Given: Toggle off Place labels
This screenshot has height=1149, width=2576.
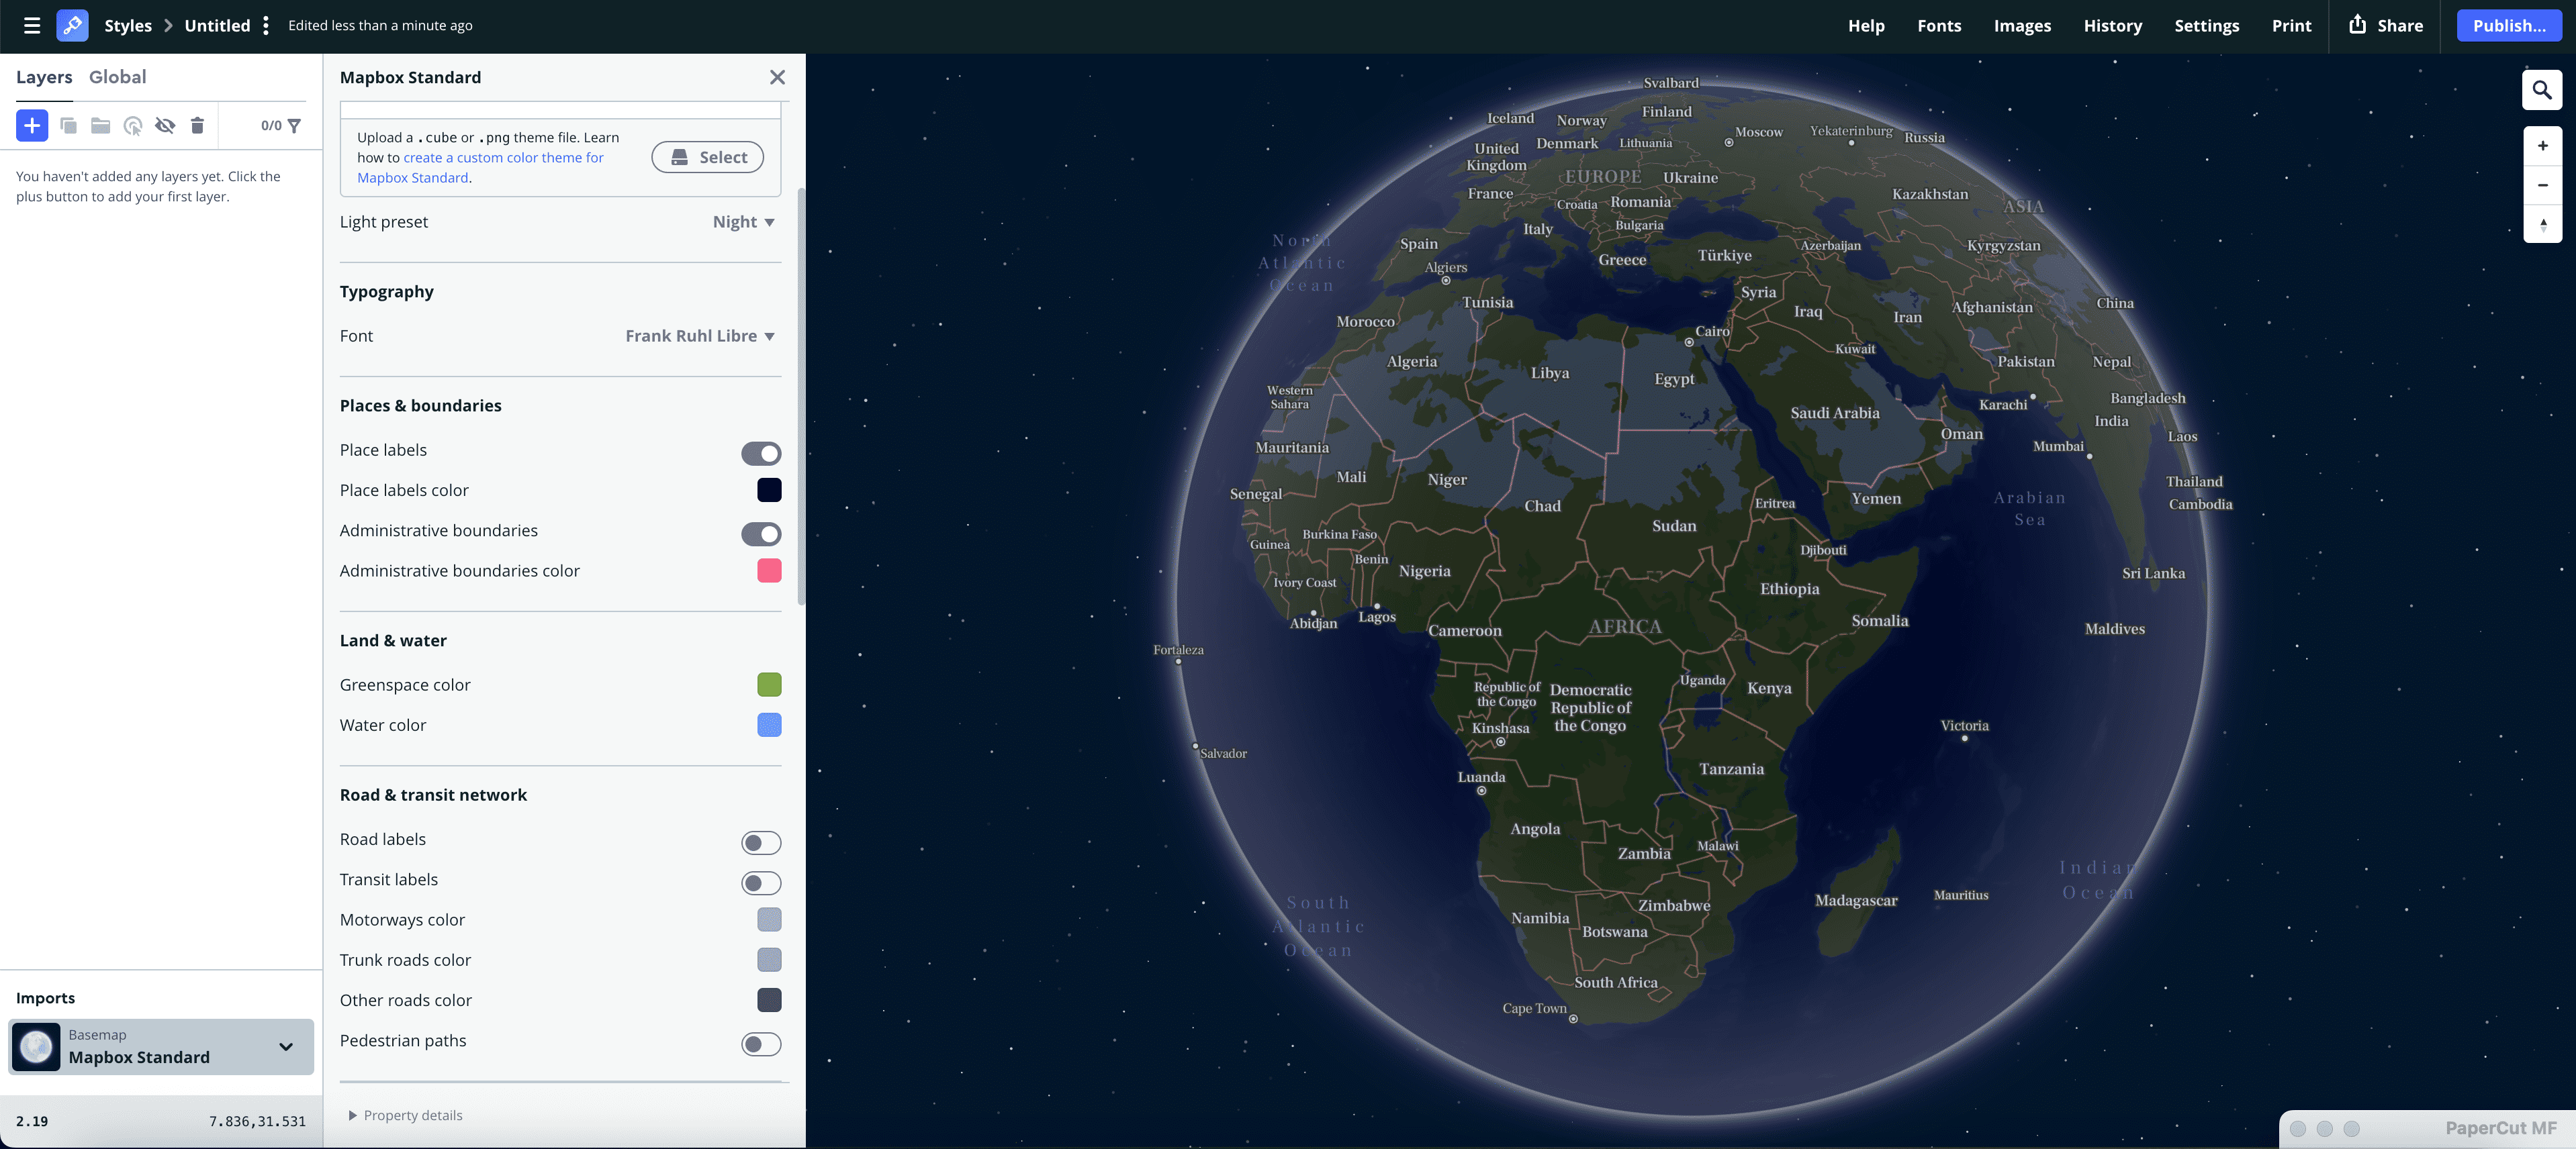Looking at the screenshot, I should [x=761, y=454].
